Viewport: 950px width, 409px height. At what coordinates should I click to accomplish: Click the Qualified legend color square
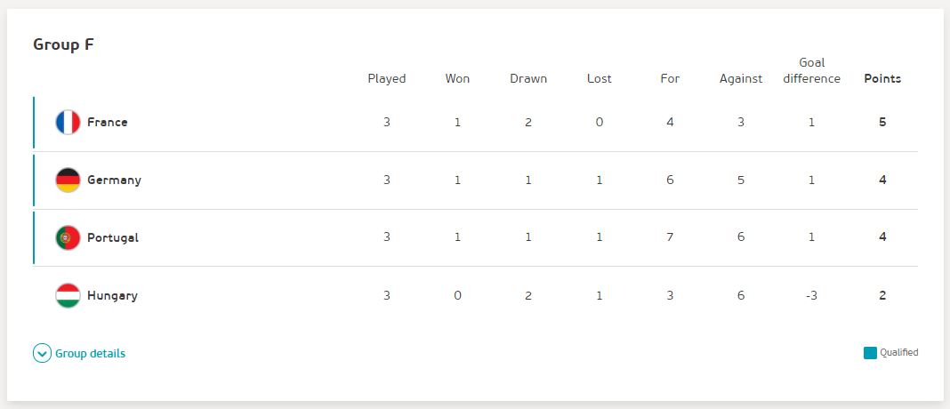pos(870,353)
